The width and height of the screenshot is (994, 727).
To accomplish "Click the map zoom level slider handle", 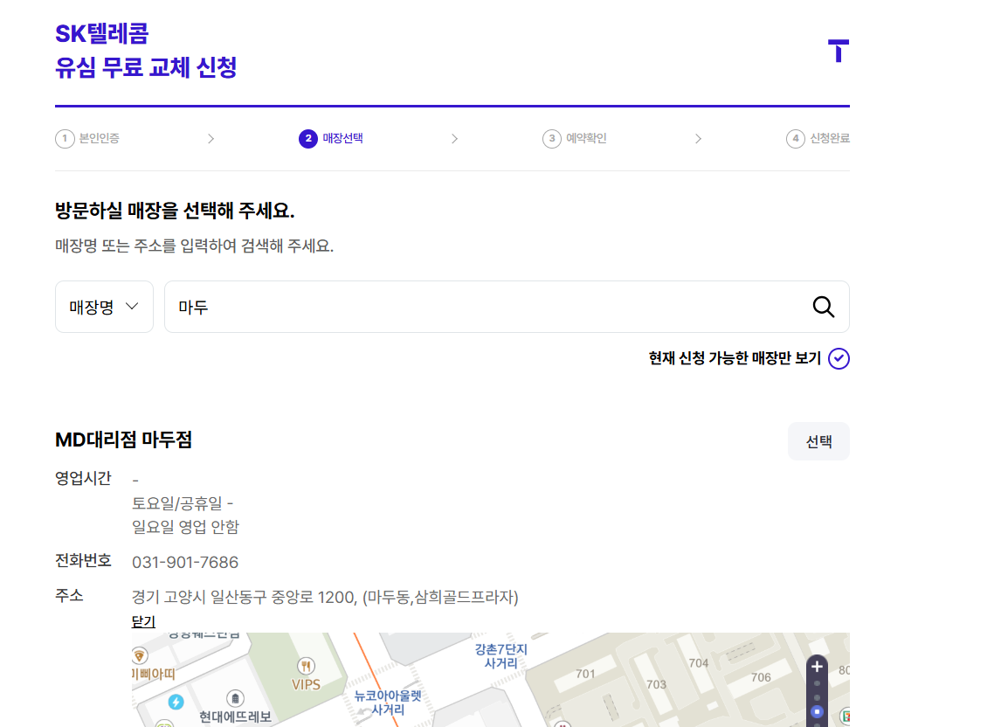I will [x=817, y=712].
